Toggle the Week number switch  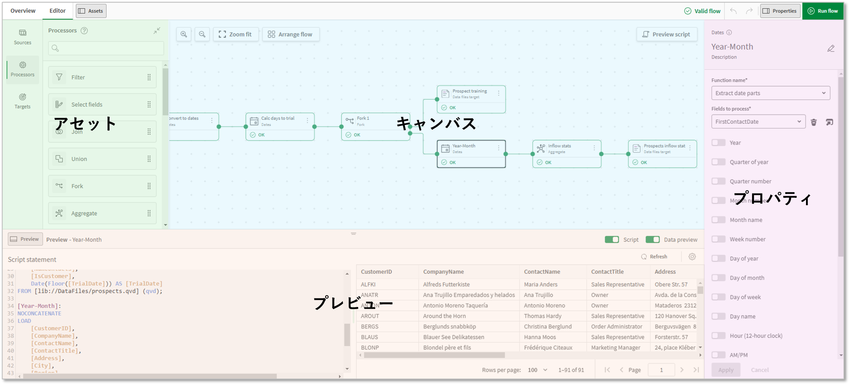coord(718,239)
